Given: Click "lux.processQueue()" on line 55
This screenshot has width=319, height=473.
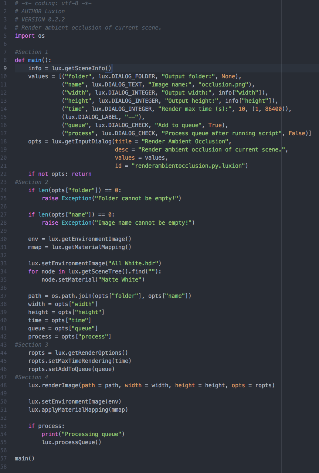Looking at the screenshot, I should pyautogui.click(x=72, y=442).
